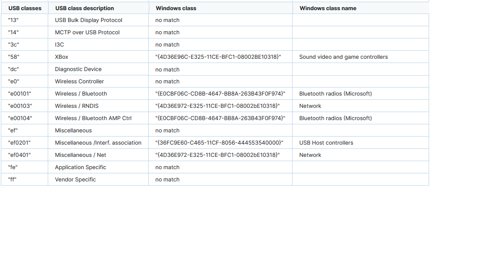Screen dimensions: 487x274
Task: Click "Miscellaneous /Interf. association" cell
Action: [x=98, y=143]
